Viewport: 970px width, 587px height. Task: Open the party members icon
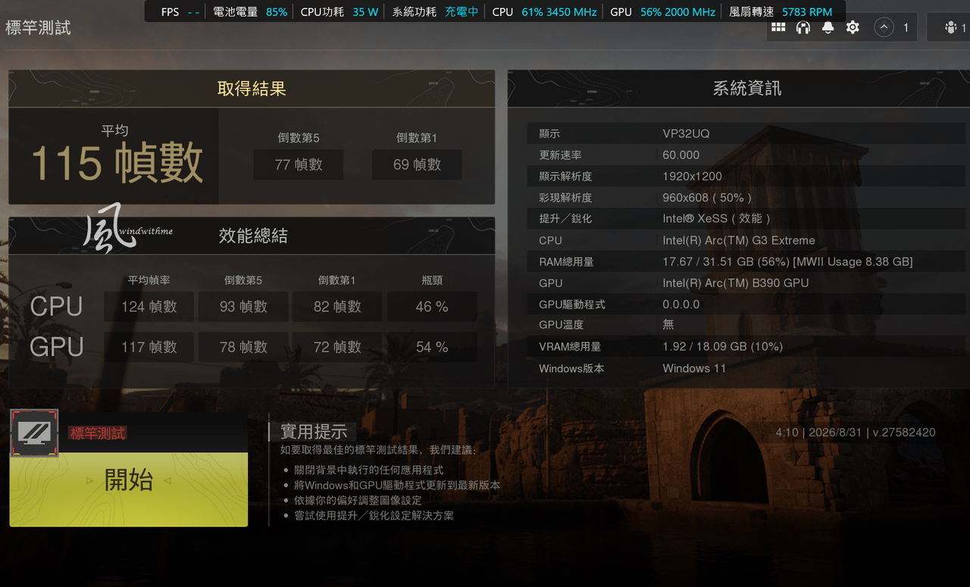(951, 27)
